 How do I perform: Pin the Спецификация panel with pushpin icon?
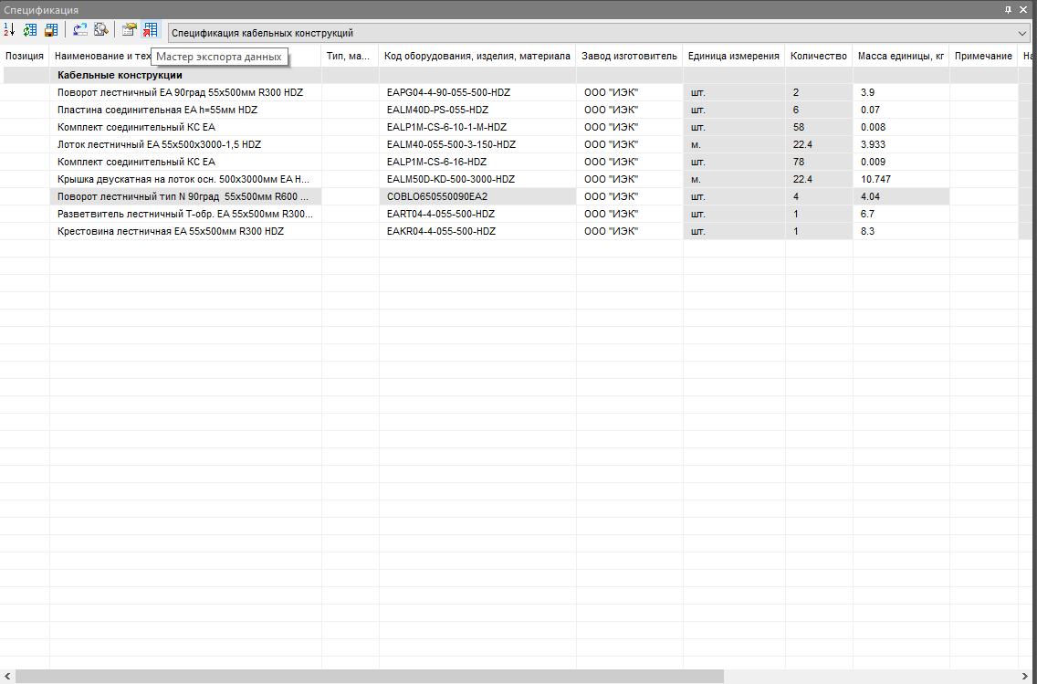click(1008, 10)
